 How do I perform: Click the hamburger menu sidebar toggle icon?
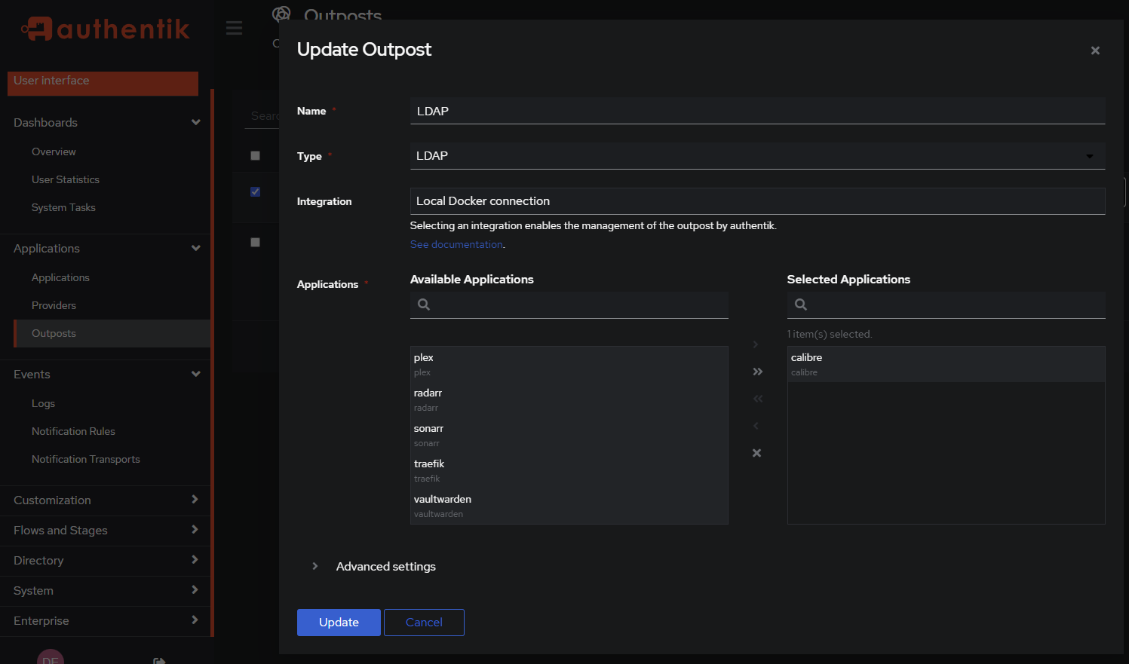(x=234, y=28)
